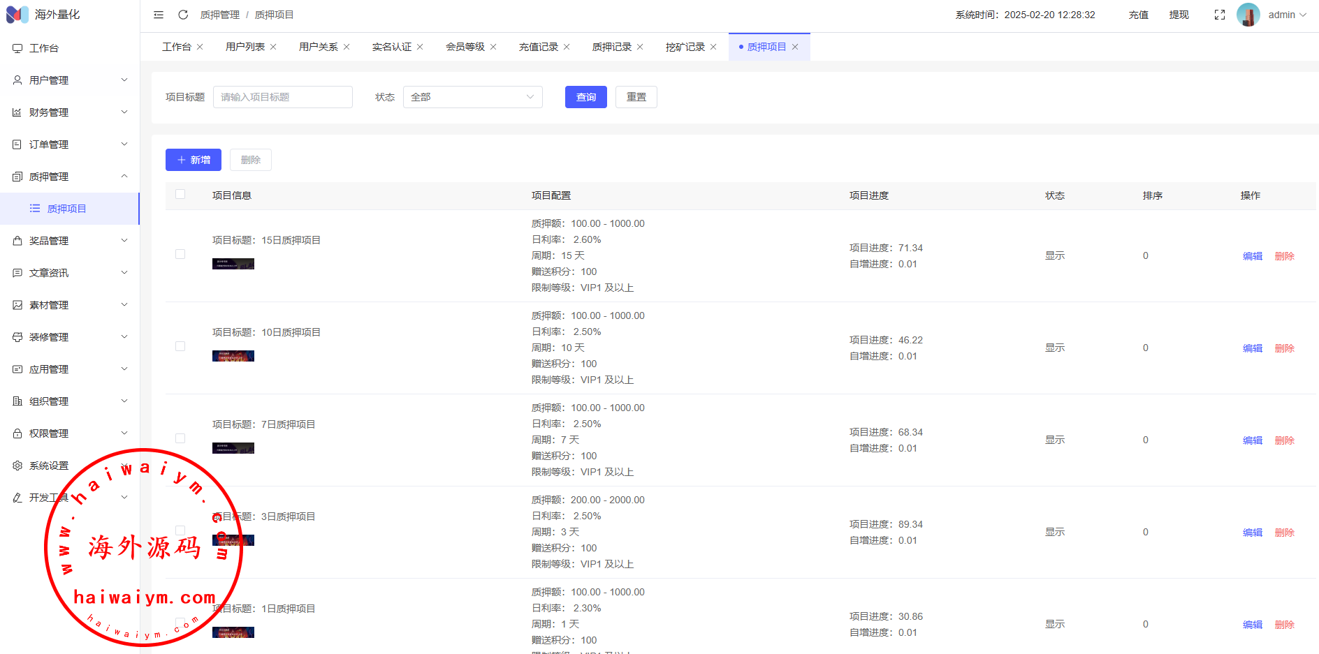Click the 查询 search button
The height and width of the screenshot is (654, 1319).
(585, 97)
